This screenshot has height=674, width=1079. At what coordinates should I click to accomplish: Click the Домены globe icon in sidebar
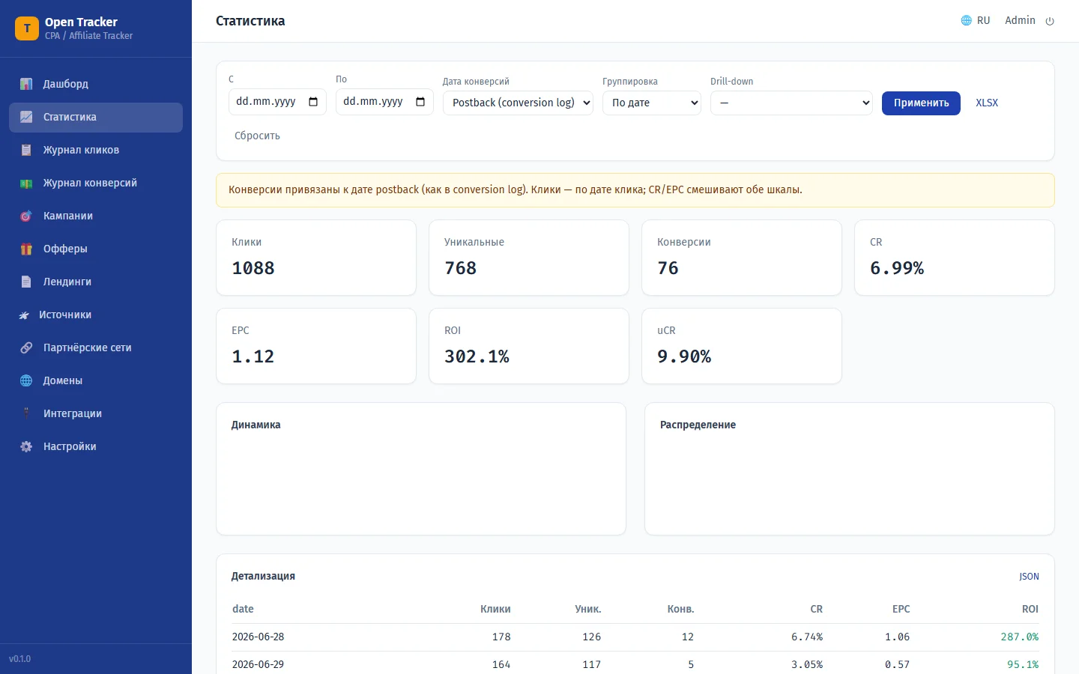tap(26, 380)
